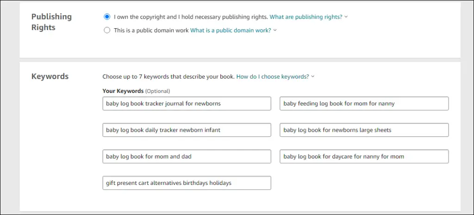
Task: Click the 'Your Keywords (Optional)' label
Action: click(x=137, y=91)
